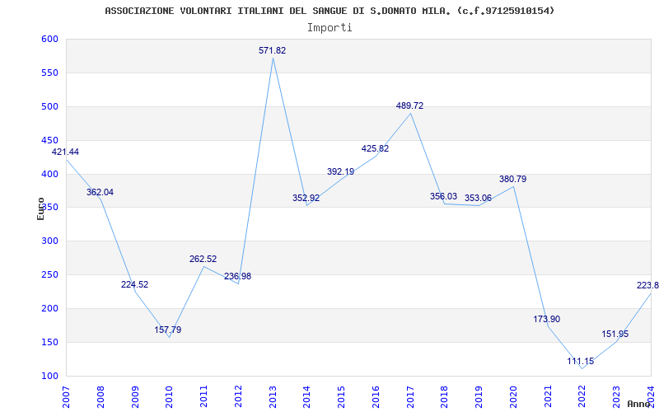Screen dimensions: 659x412
Task: Click the 350 y-axis tick label
Action: (49, 208)
